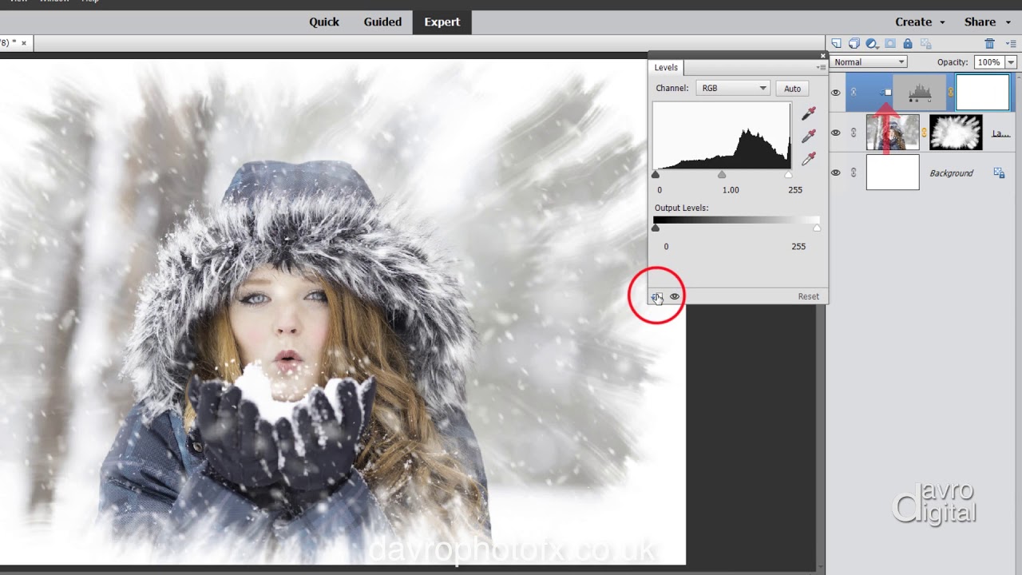Click the output levels value 0
Screen dimensions: 1022x575
[666, 247]
